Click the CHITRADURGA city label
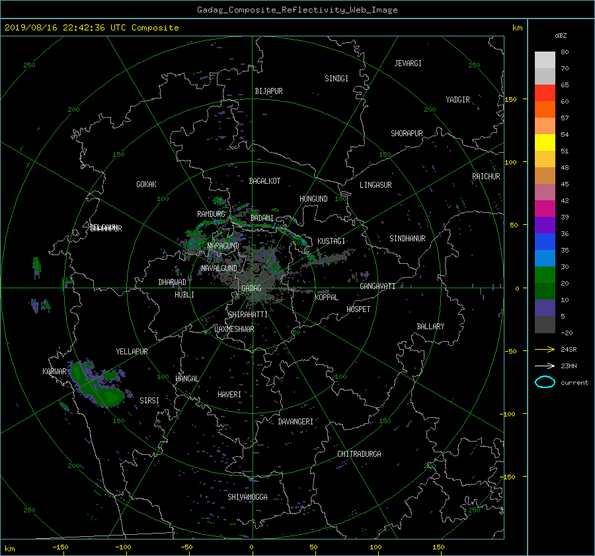Image resolution: width=595 pixels, height=556 pixels. point(360,454)
